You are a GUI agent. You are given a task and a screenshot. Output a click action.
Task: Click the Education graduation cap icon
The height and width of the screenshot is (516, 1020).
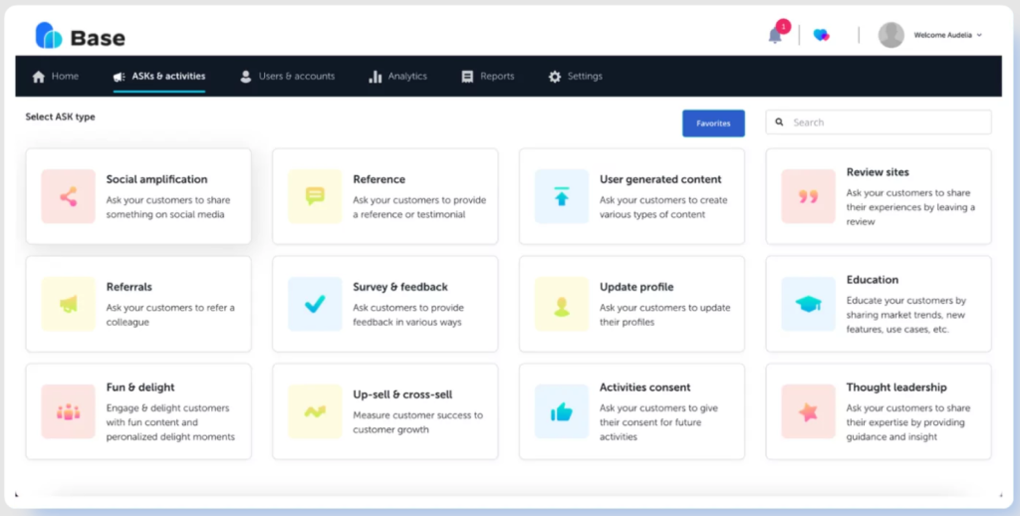[x=808, y=304]
